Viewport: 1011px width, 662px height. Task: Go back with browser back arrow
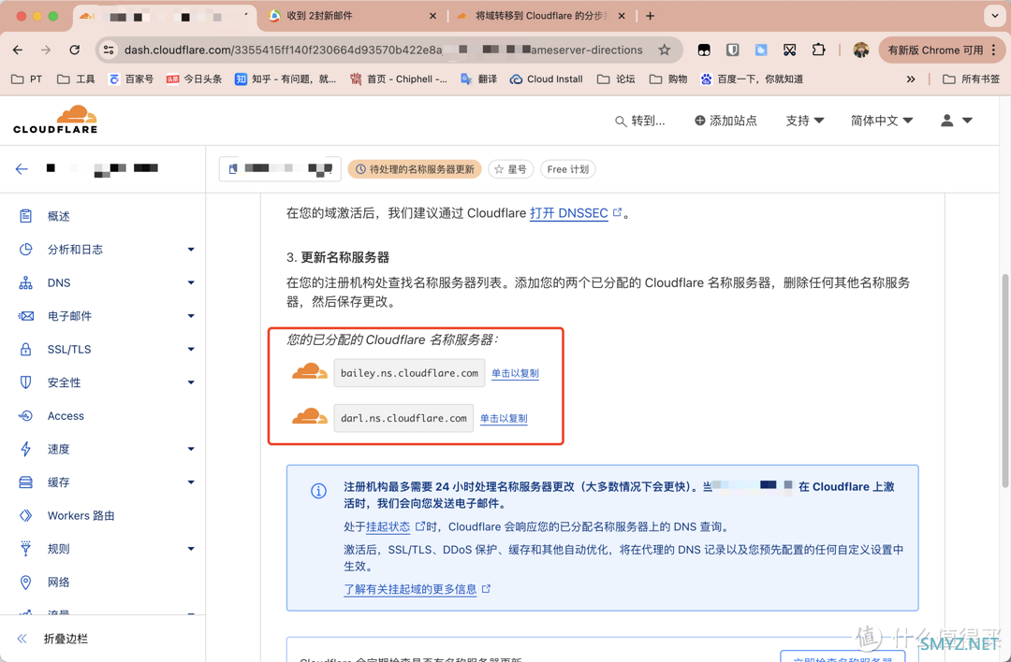tap(18, 50)
